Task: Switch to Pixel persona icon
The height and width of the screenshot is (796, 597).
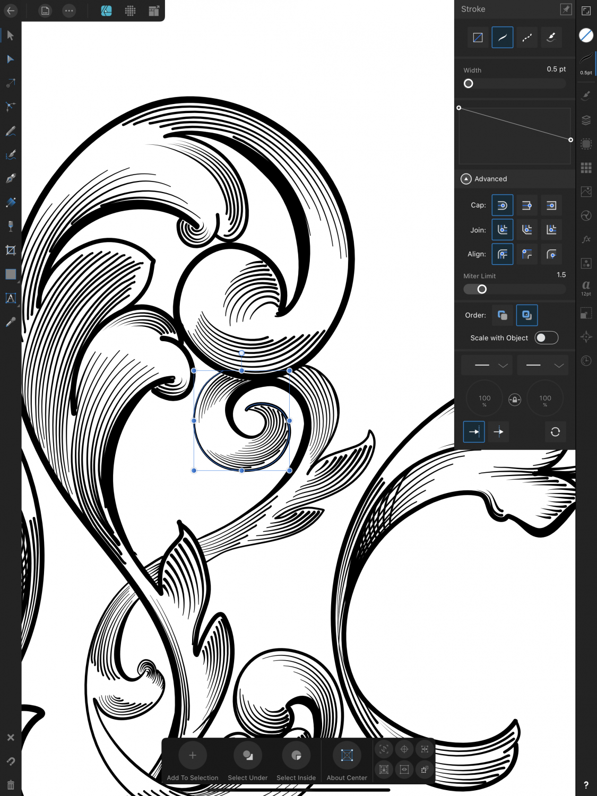Action: pos(130,11)
